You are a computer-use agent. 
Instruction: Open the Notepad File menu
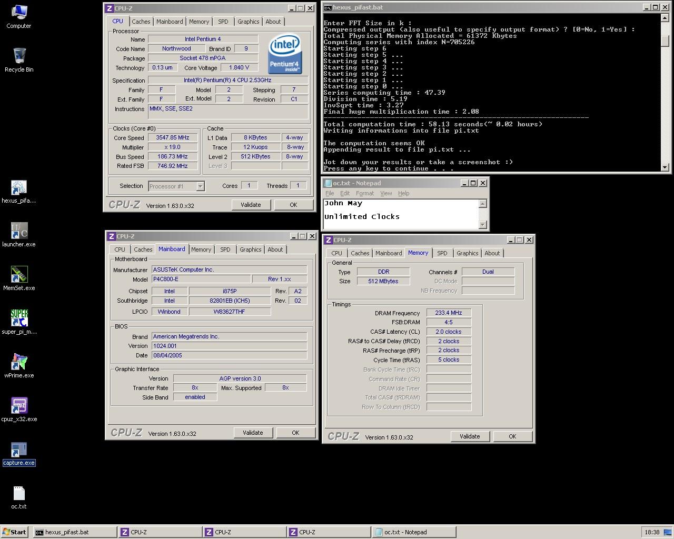330,193
